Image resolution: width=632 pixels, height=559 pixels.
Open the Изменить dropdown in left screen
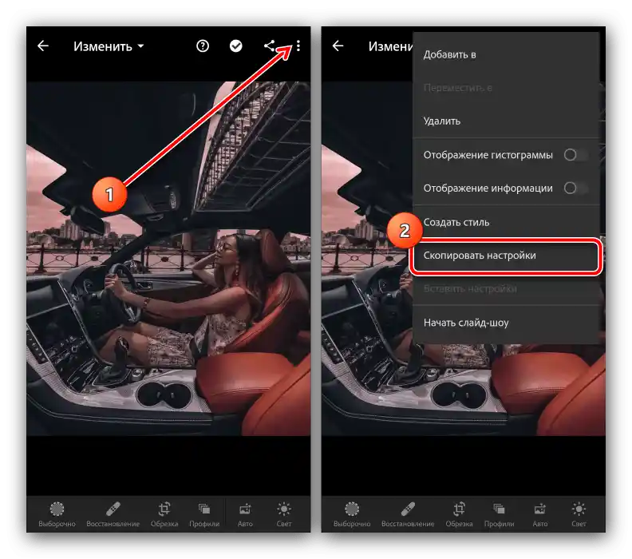pyautogui.click(x=109, y=46)
